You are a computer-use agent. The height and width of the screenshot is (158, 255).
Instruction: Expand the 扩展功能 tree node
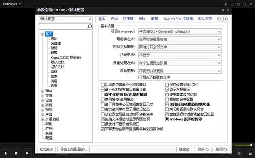click(x=42, y=119)
